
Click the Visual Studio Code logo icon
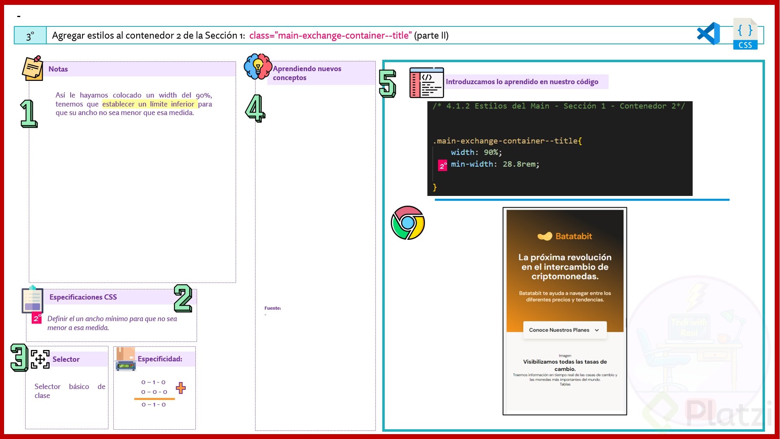pyautogui.click(x=708, y=34)
